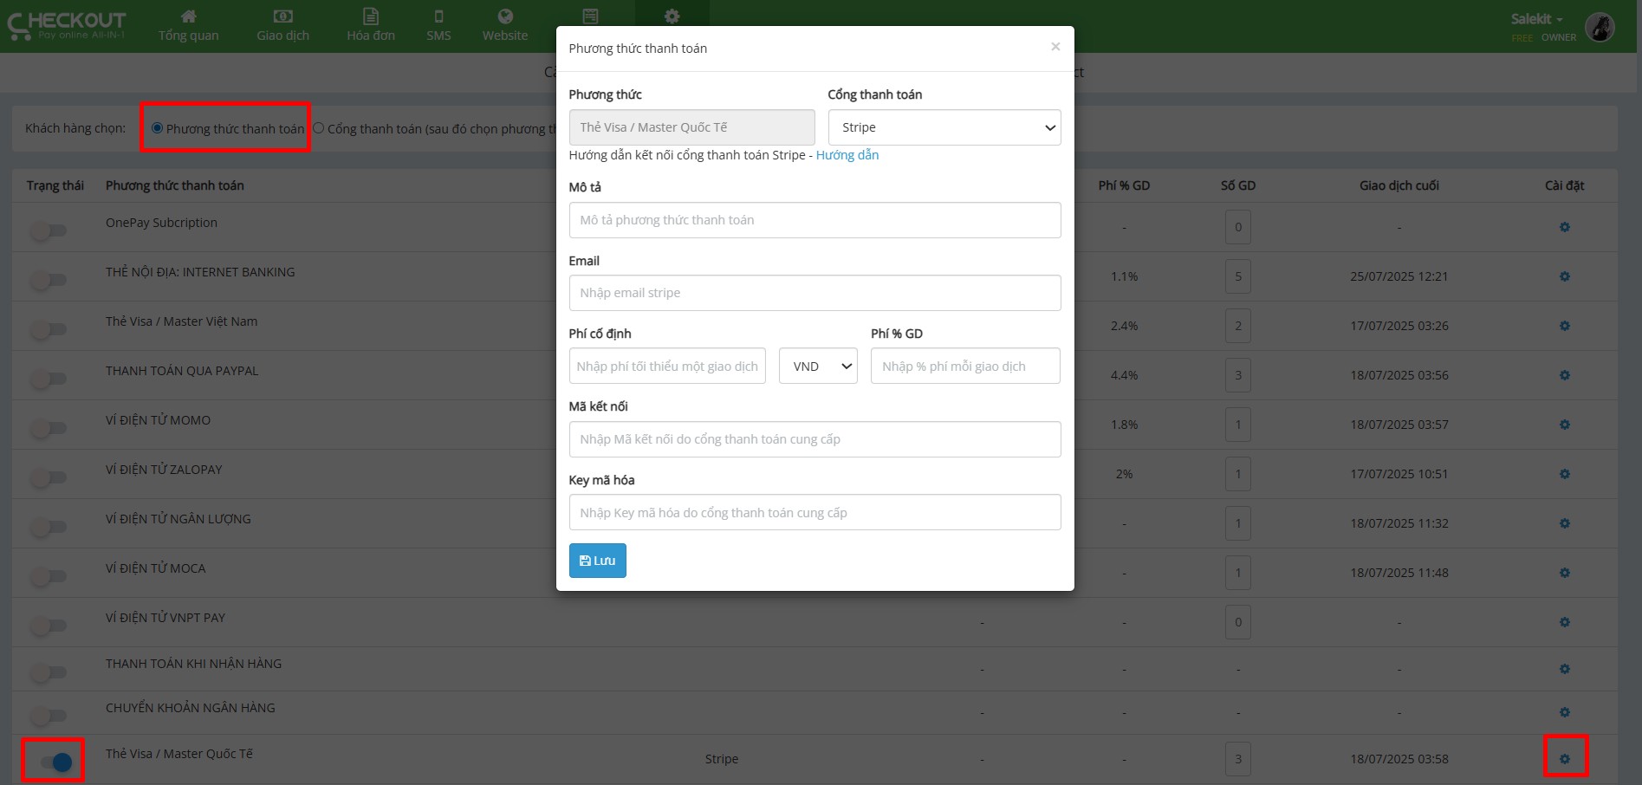Viewport: 1642px width, 785px height.
Task: Open settings gear for OnePay Subcription row
Action: (1564, 227)
